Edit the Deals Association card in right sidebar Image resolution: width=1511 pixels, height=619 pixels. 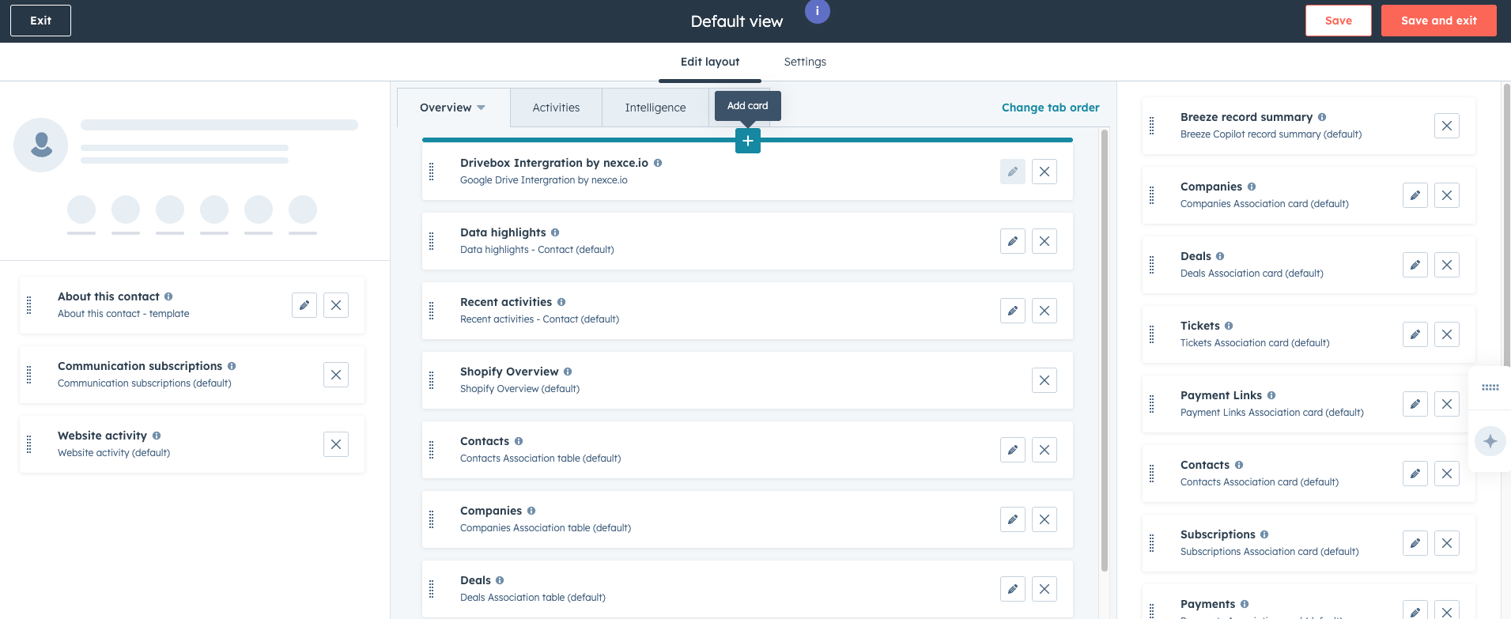point(1415,265)
